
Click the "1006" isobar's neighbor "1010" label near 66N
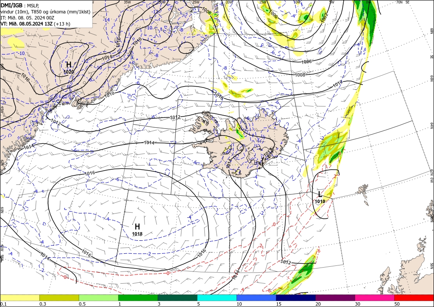(338, 84)
